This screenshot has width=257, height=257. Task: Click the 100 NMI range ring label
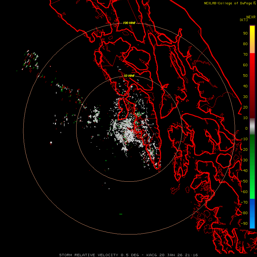(129, 23)
